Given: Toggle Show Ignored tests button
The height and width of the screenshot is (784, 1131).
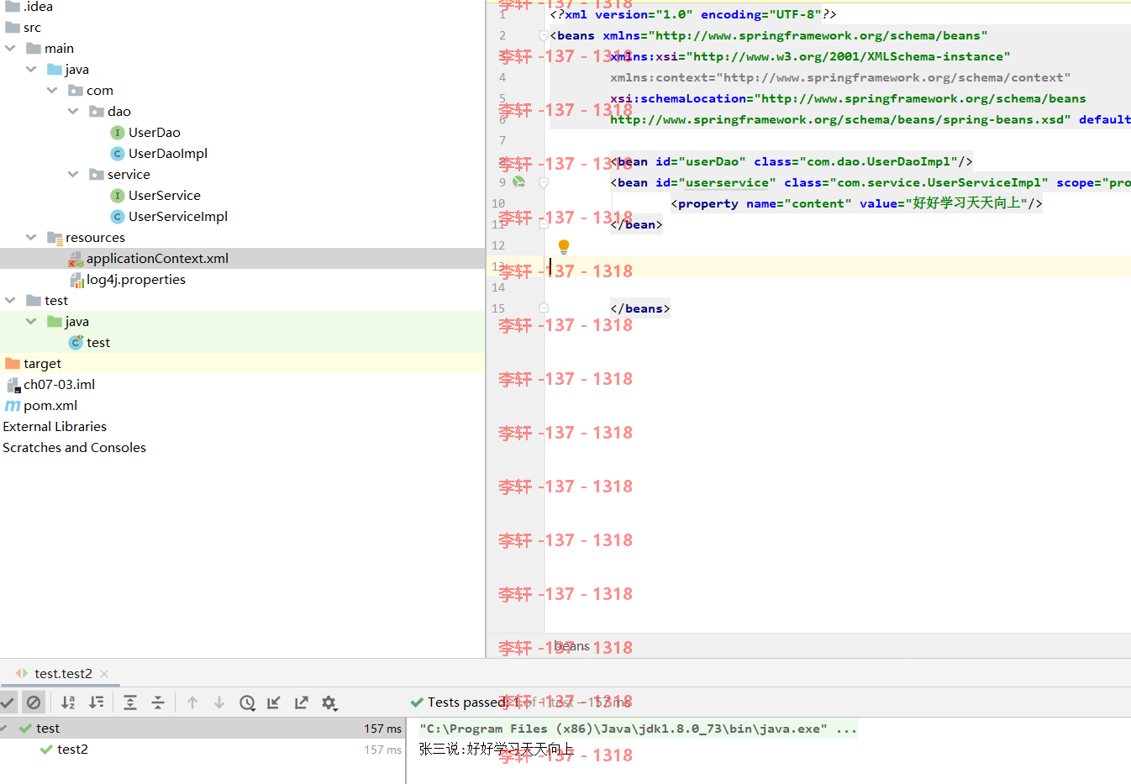Looking at the screenshot, I should pyautogui.click(x=34, y=702).
